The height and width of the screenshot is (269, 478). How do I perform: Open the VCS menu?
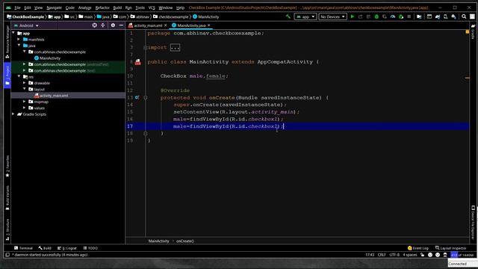point(152,7)
